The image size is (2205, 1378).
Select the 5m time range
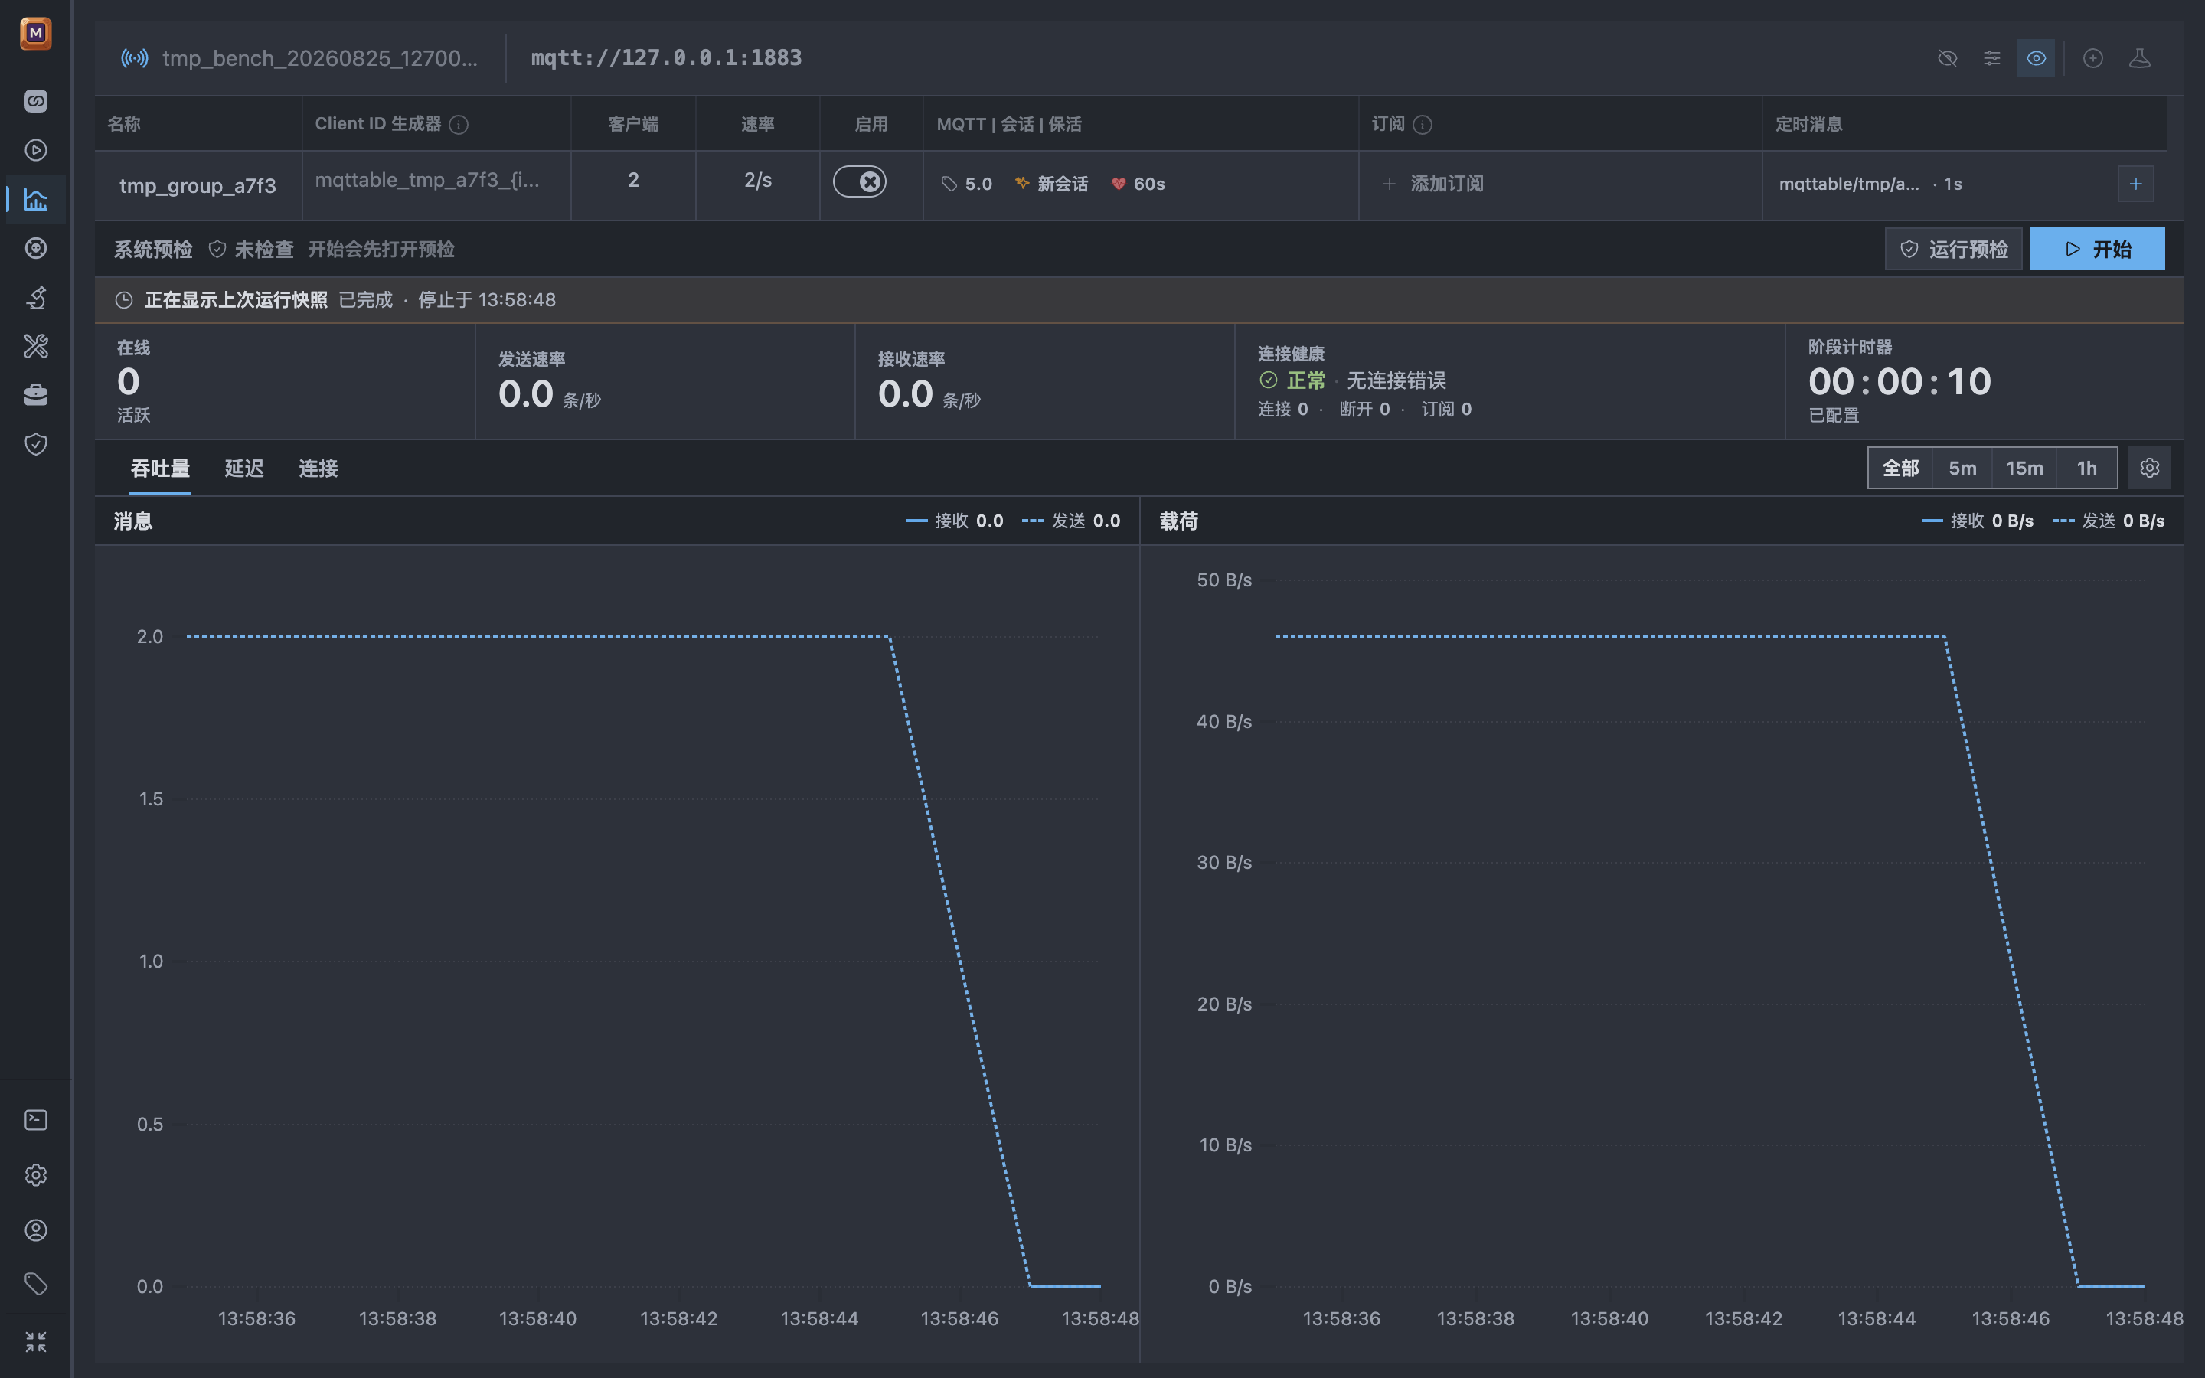coord(1962,468)
